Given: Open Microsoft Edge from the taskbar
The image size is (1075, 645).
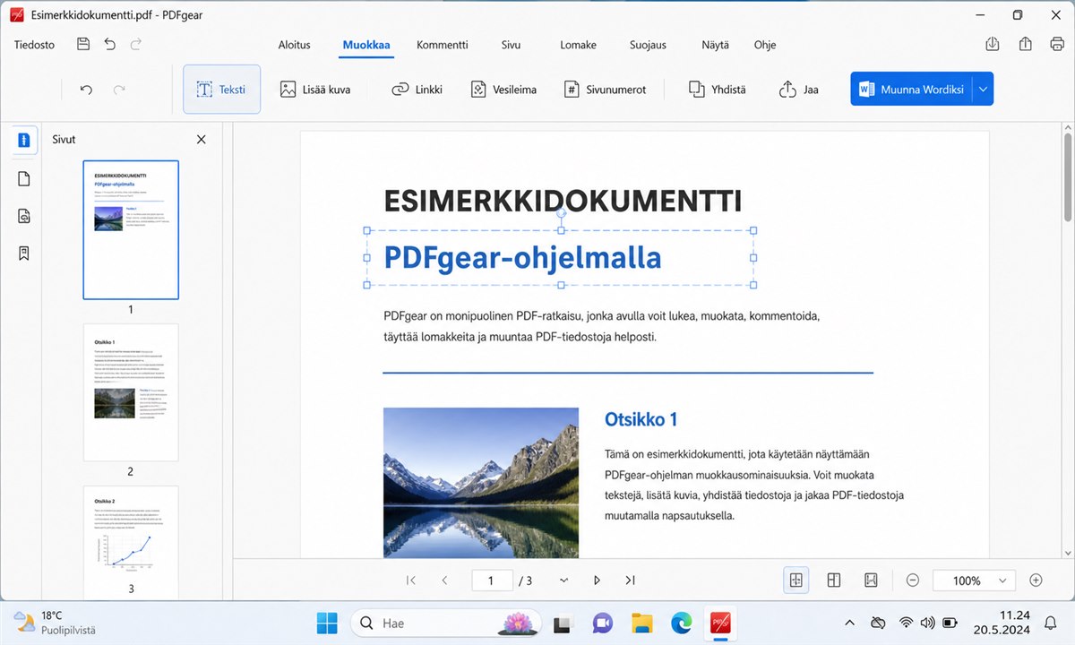Looking at the screenshot, I should [682, 623].
